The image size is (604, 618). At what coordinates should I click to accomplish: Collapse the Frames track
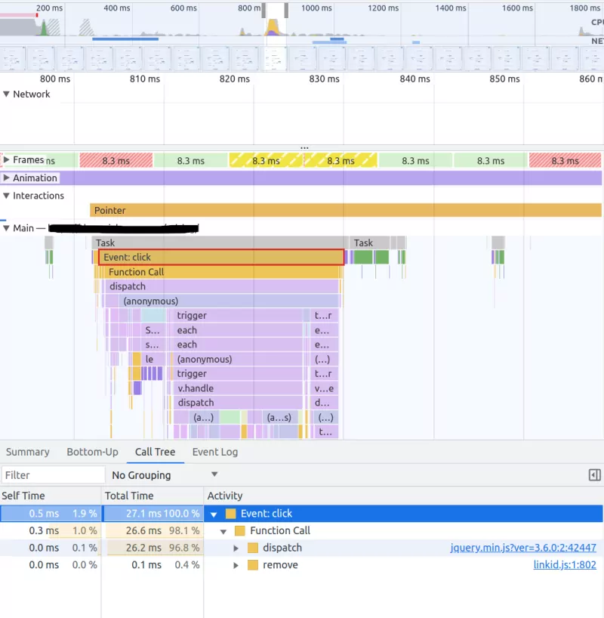(7, 159)
